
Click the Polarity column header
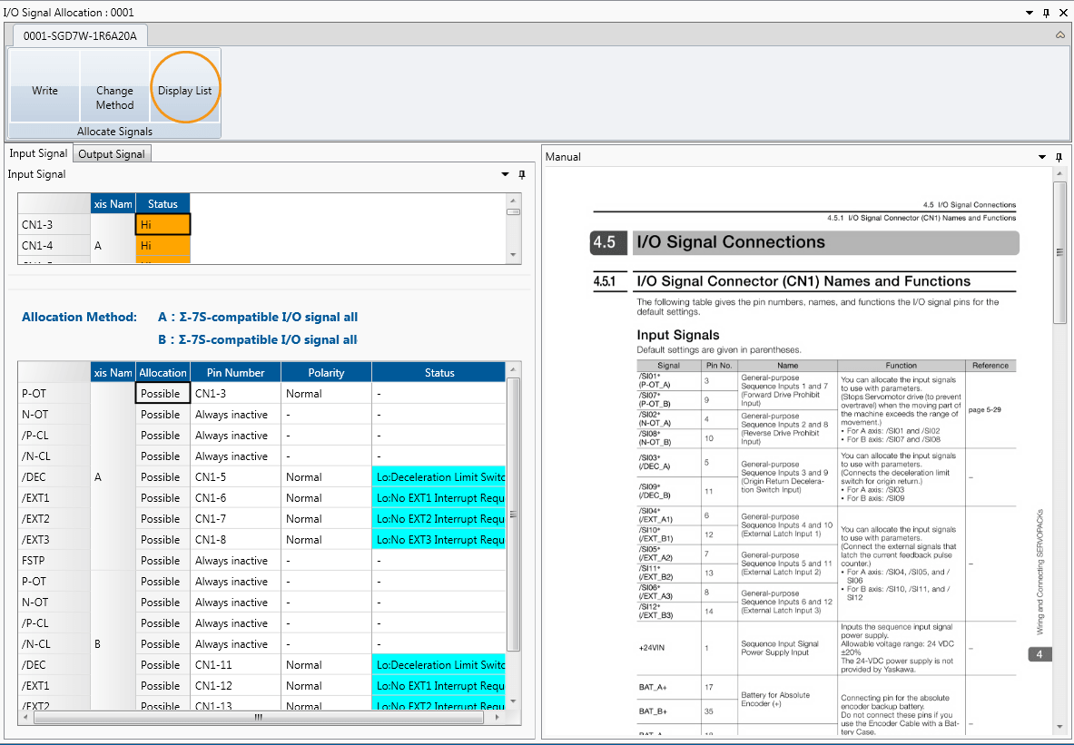(x=326, y=372)
